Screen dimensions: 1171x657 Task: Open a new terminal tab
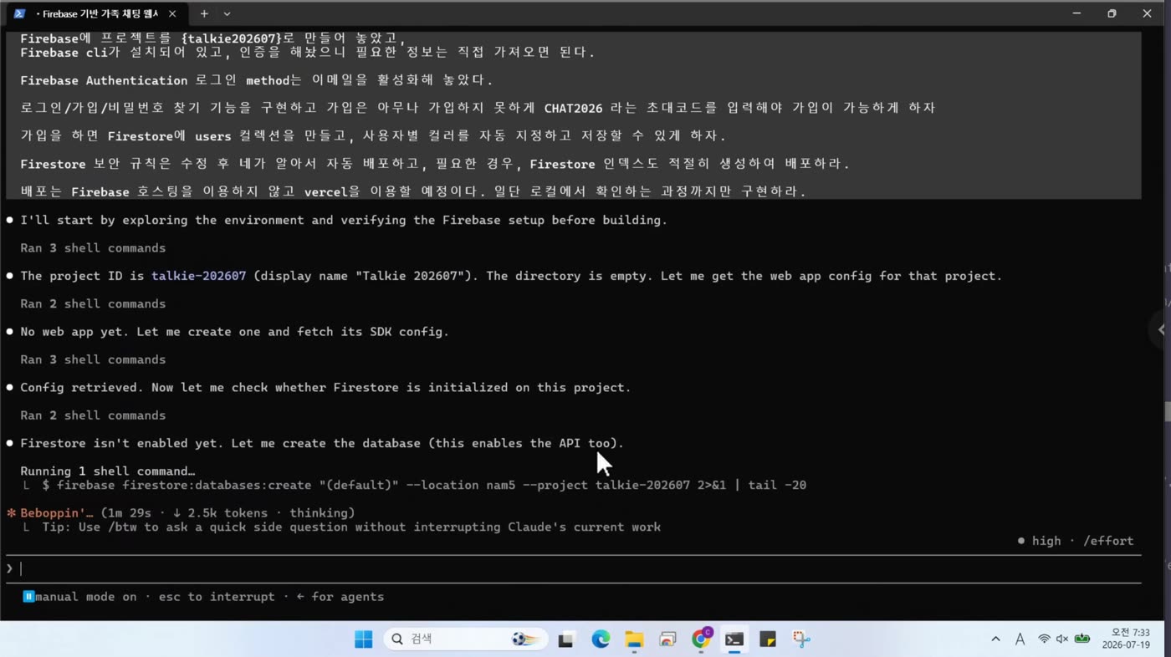[x=203, y=13]
